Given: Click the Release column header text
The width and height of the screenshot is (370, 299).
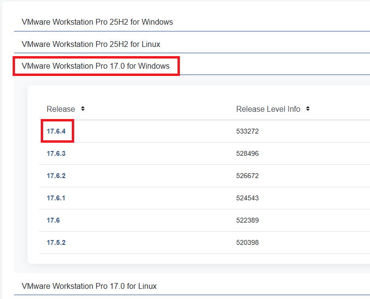Looking at the screenshot, I should 61,109.
